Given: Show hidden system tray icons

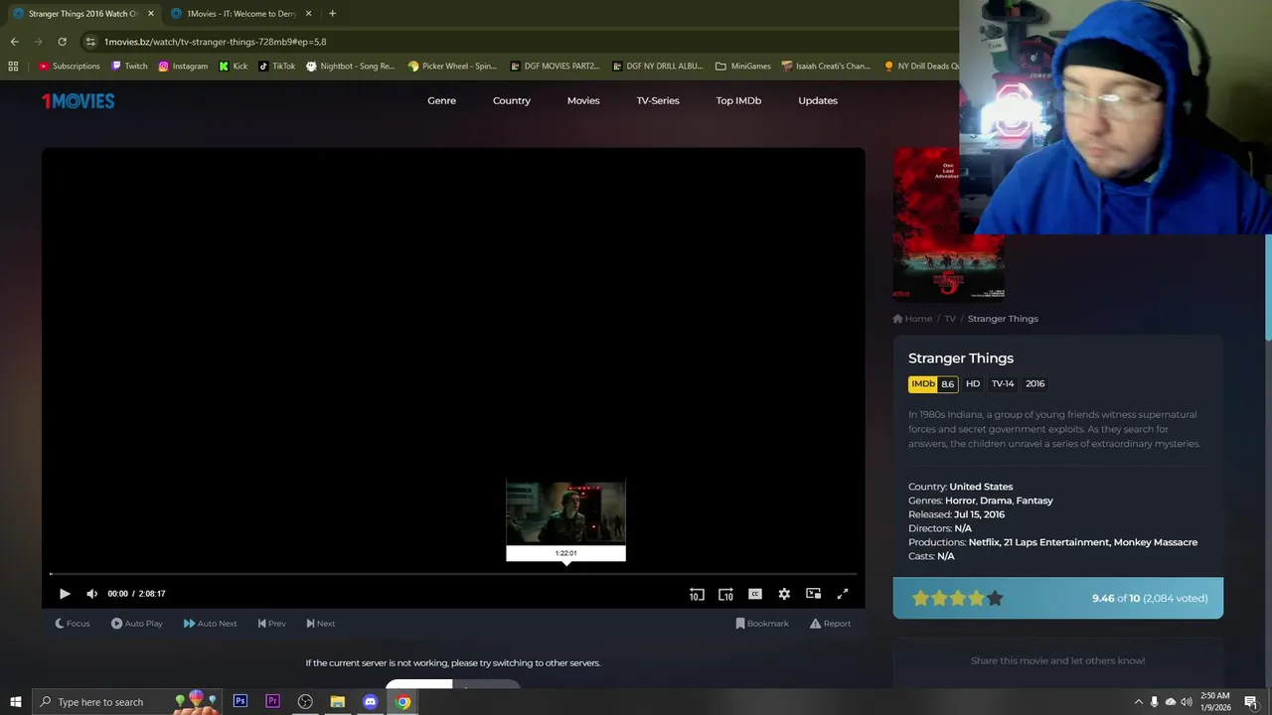Looking at the screenshot, I should (1138, 702).
